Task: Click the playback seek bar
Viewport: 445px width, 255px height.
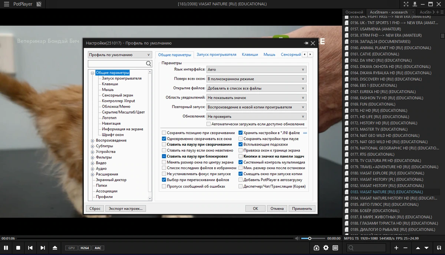Action: pyautogui.click(x=154, y=238)
